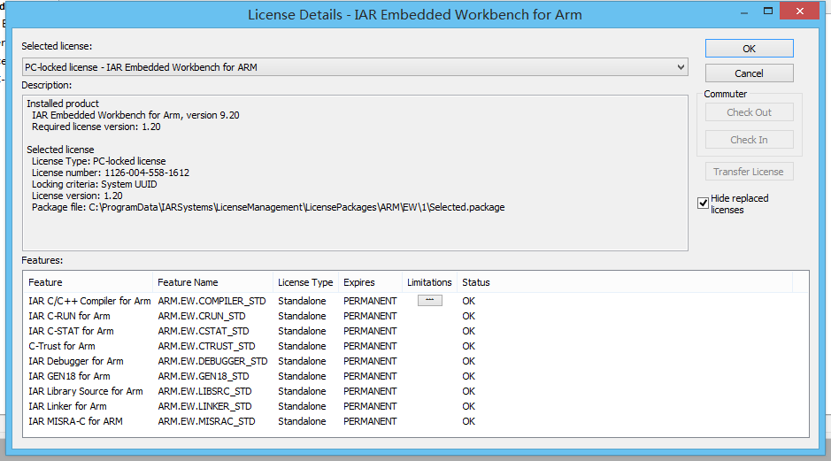The width and height of the screenshot is (831, 461).
Task: Click the Feature Name column header
Action: tap(213, 282)
